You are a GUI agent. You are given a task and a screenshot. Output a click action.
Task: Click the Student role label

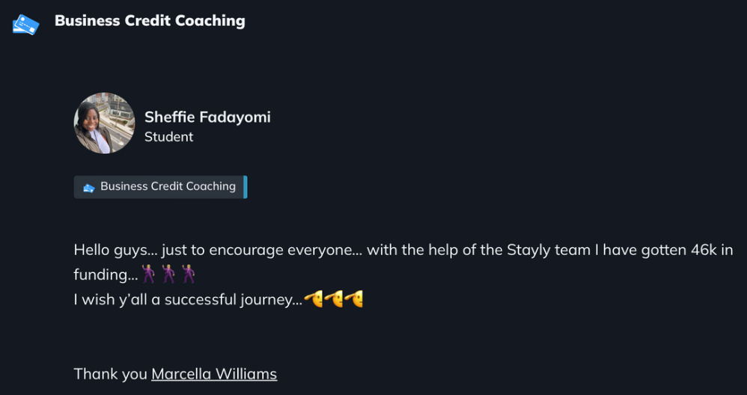pyautogui.click(x=168, y=137)
